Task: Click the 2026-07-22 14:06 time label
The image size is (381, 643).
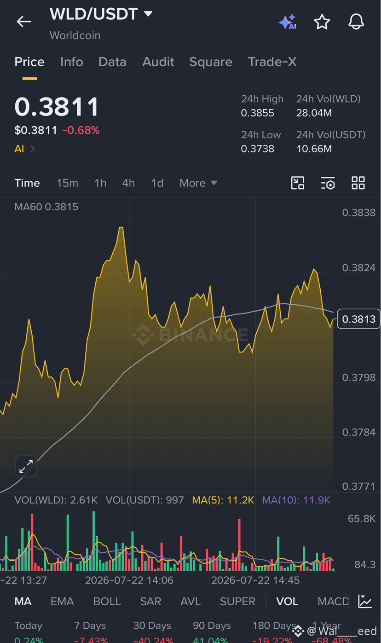Action: 129,580
